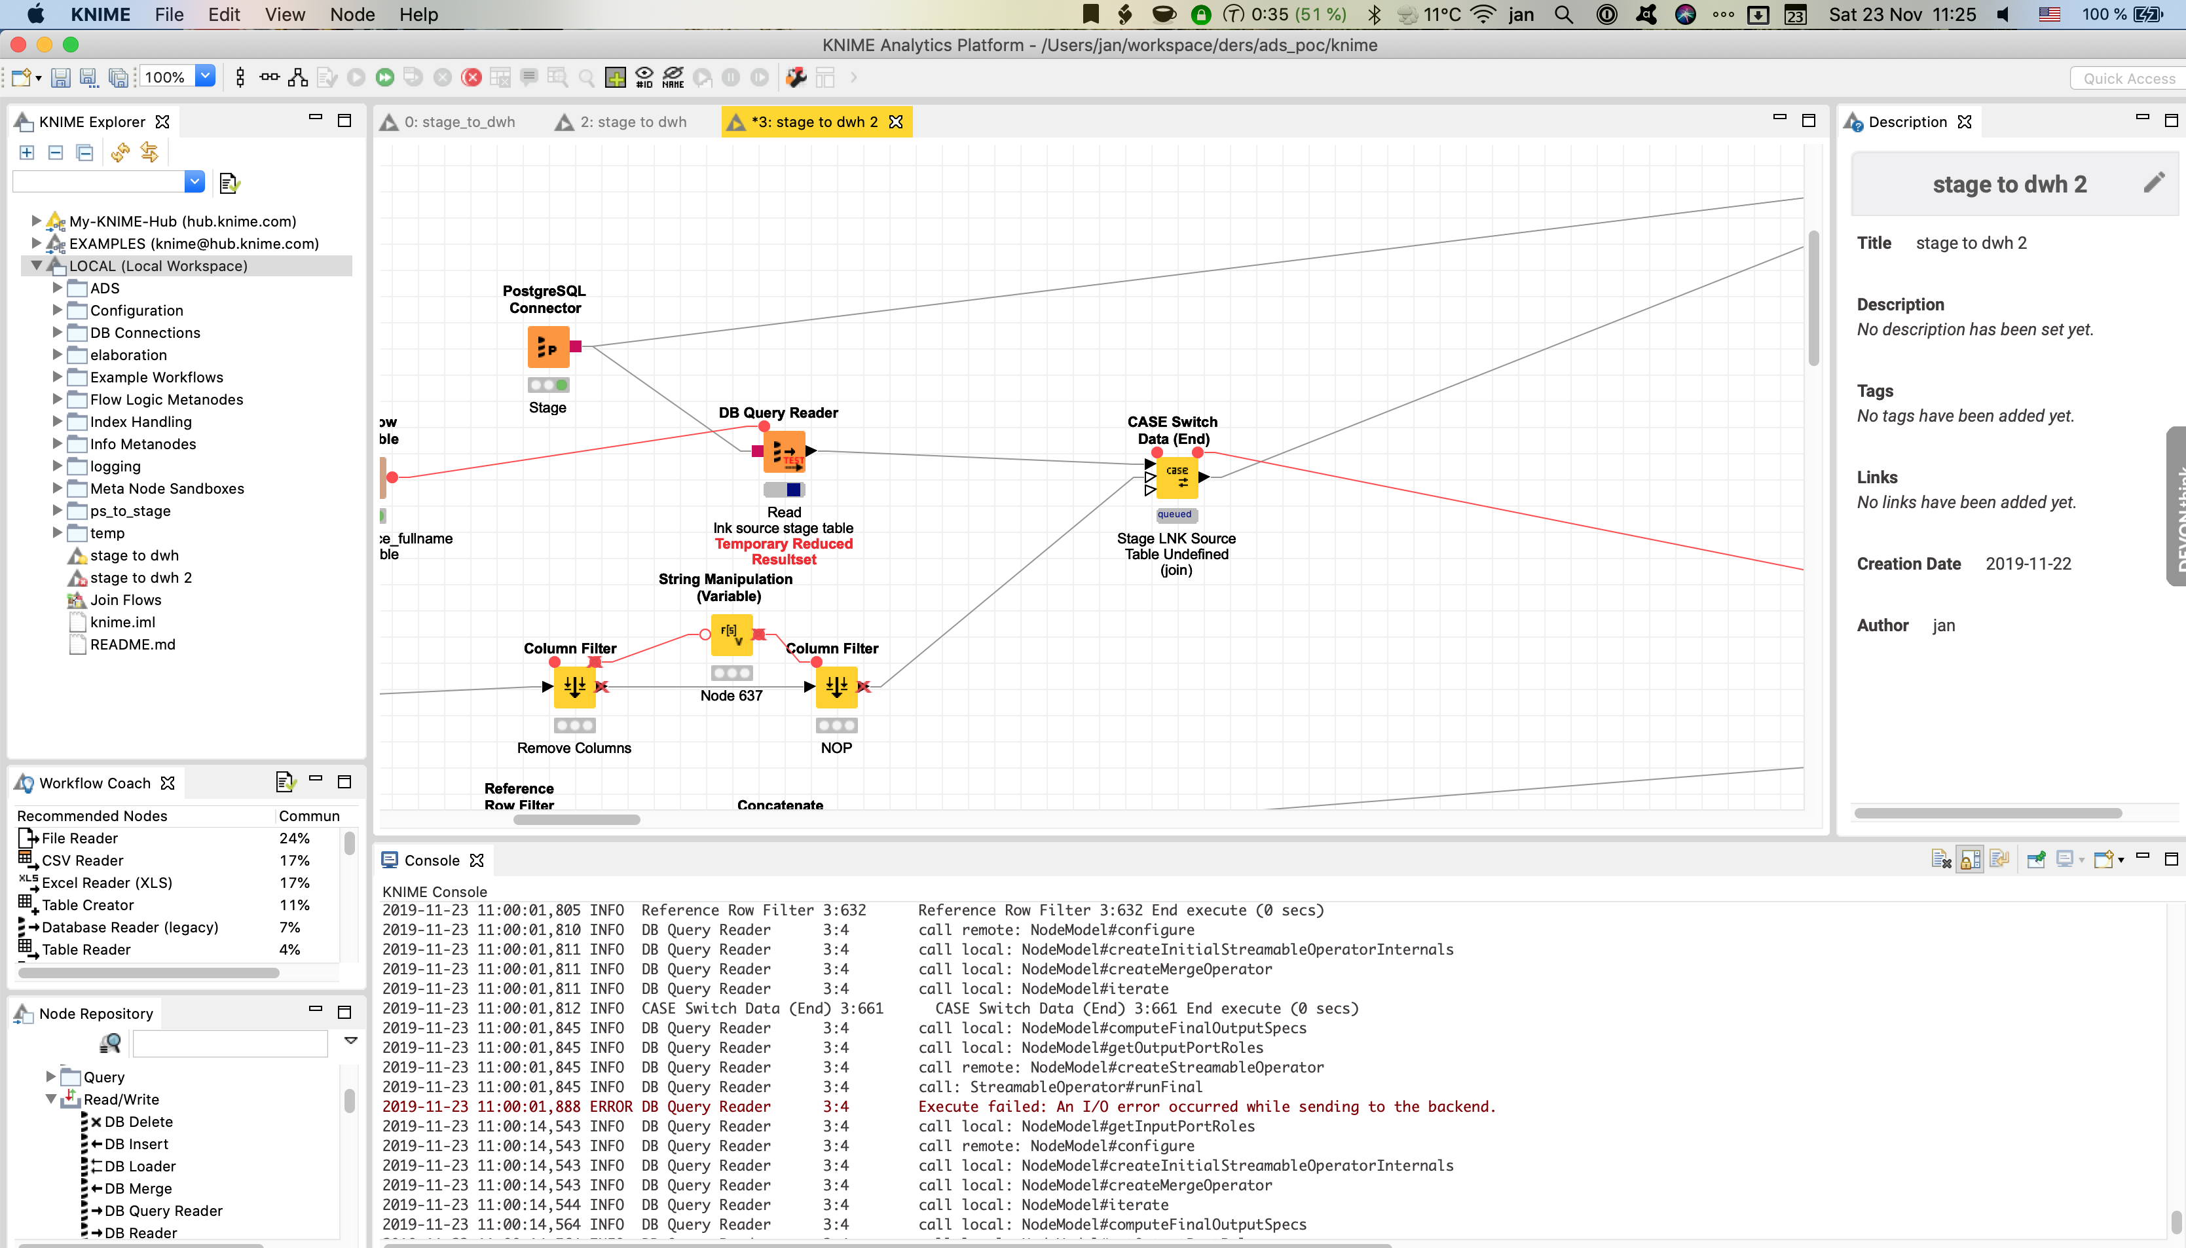This screenshot has height=1248, width=2186.
Task: Click the Execute all nodes green button
Action: [385, 78]
